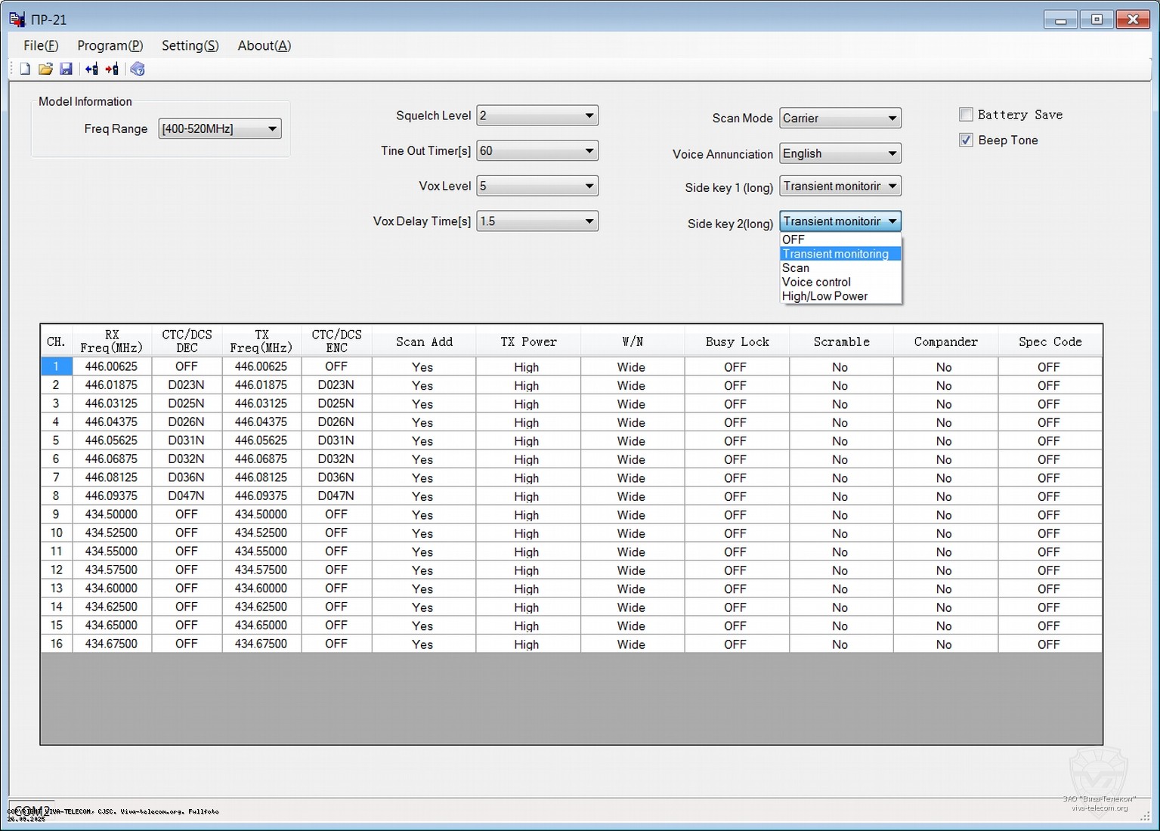Select High/Low Power from the open list
The height and width of the screenshot is (831, 1160).
coord(824,296)
